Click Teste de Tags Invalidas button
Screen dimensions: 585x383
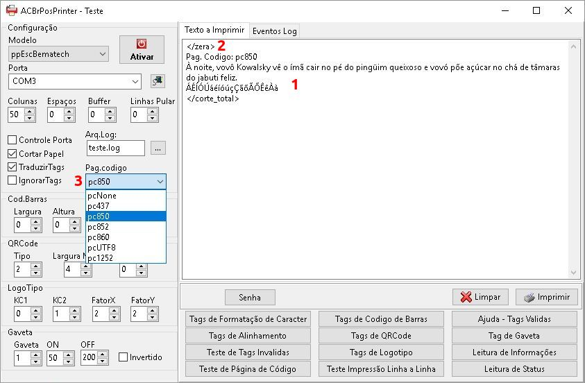coord(248,352)
